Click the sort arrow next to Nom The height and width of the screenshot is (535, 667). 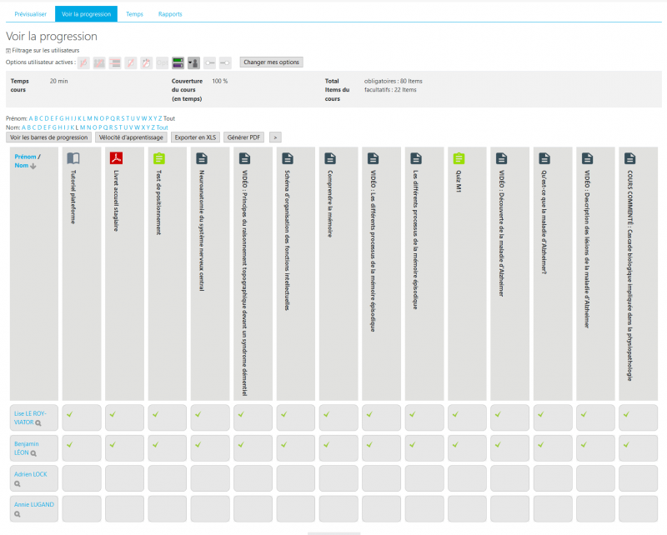(33, 166)
